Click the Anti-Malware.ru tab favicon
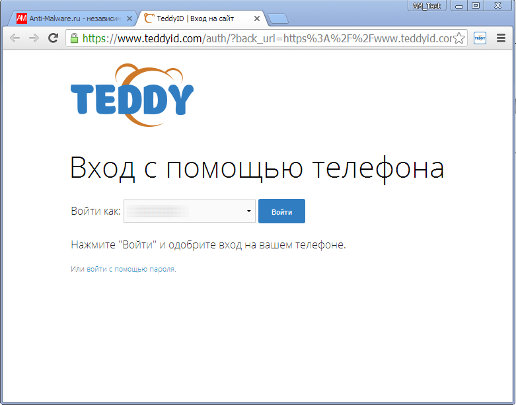 click(22, 18)
